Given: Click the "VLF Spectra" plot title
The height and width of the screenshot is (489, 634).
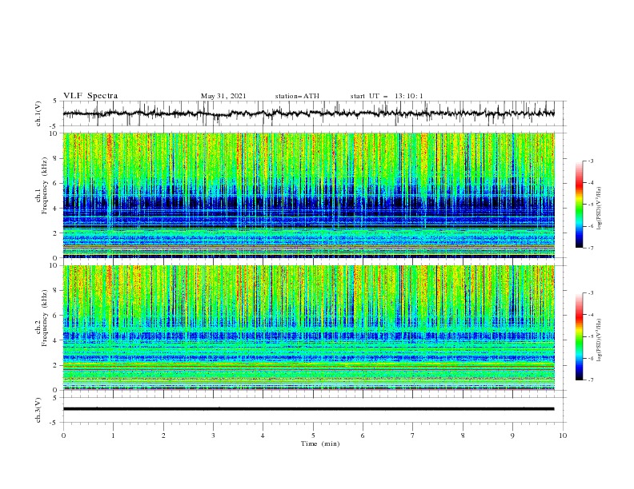Looking at the screenshot, I should point(90,96).
